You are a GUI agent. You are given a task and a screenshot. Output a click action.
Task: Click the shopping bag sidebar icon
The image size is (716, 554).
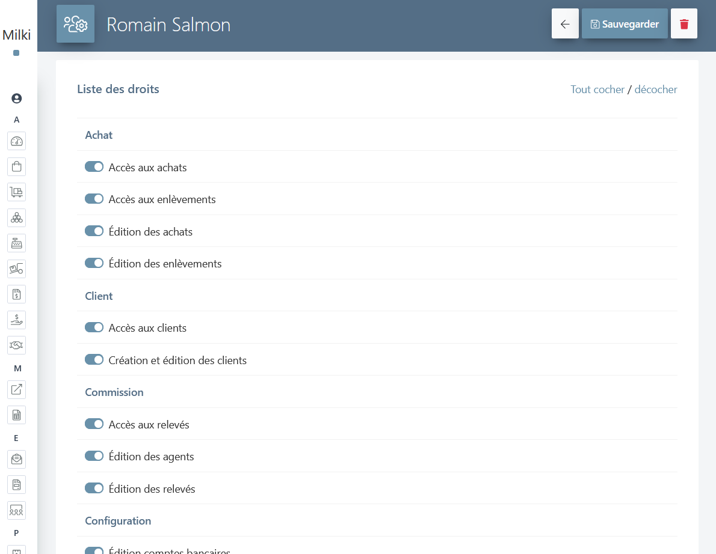[16, 166]
